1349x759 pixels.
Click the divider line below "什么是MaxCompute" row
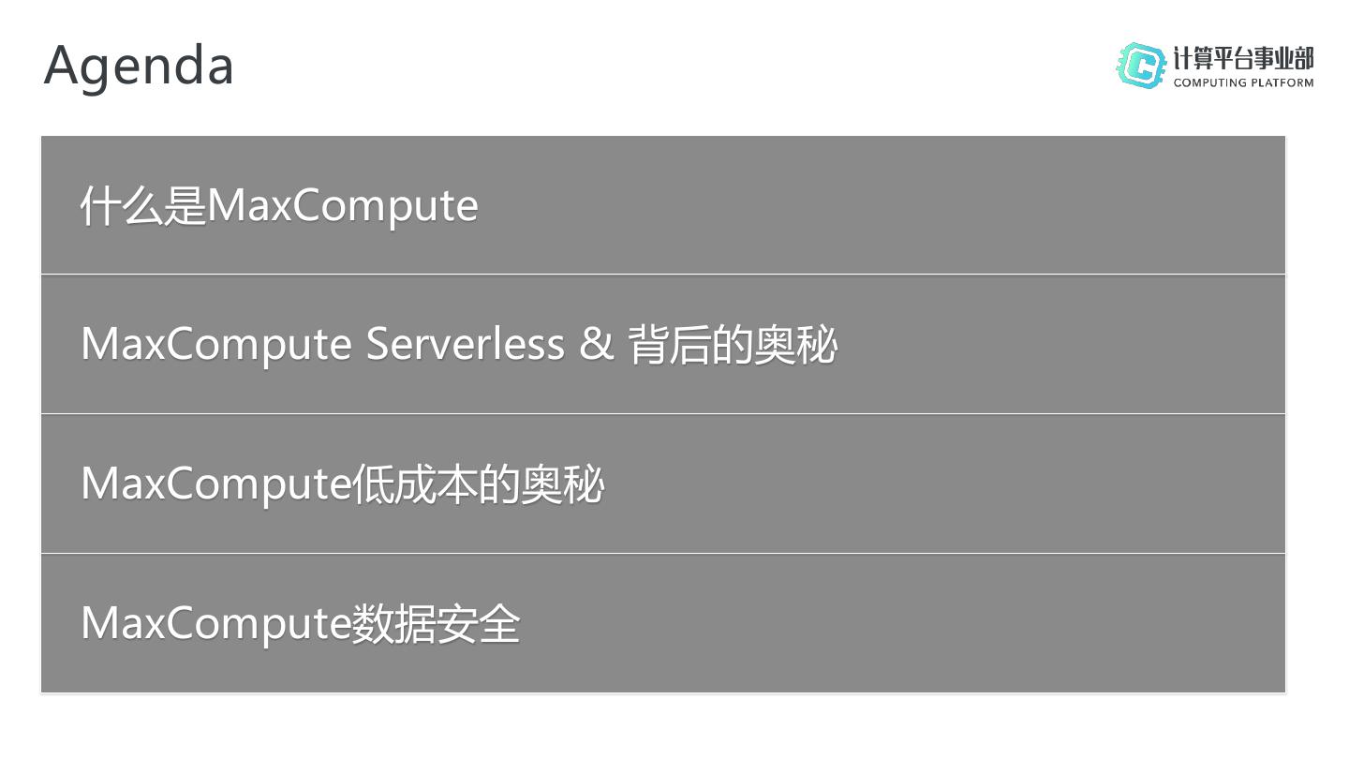[662, 275]
